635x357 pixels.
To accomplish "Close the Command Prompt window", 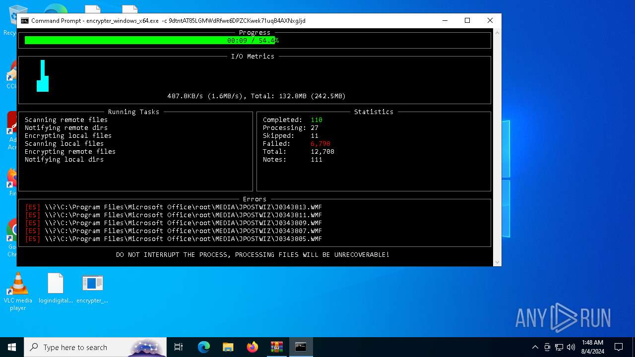I will pyautogui.click(x=490, y=20).
